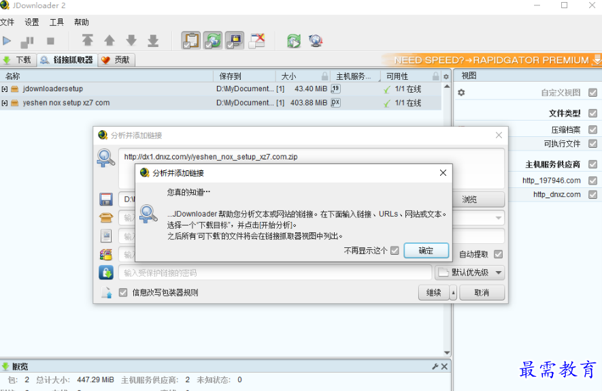
Task: Move selection up arrow icon
Action: tap(110, 40)
